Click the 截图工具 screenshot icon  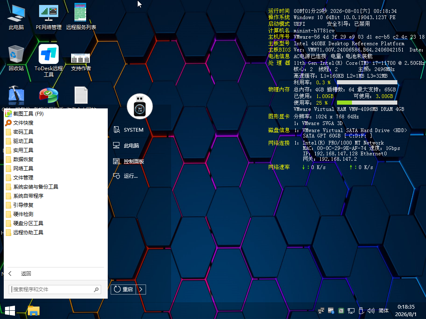tap(8, 114)
